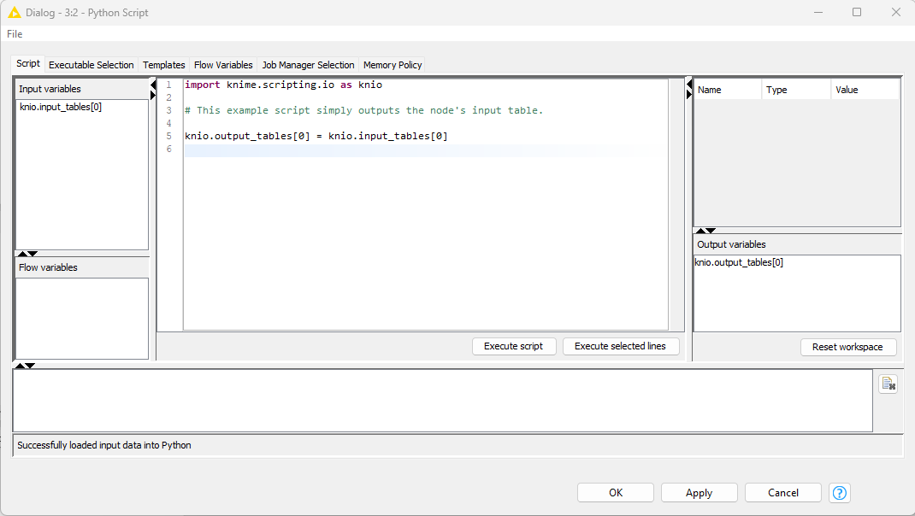
Task: Click the Value column header
Action: (x=865, y=90)
